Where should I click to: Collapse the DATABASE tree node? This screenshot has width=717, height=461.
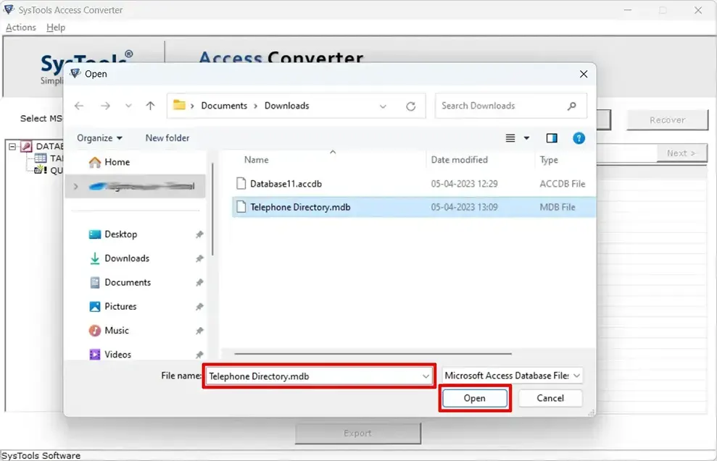pyautogui.click(x=12, y=146)
